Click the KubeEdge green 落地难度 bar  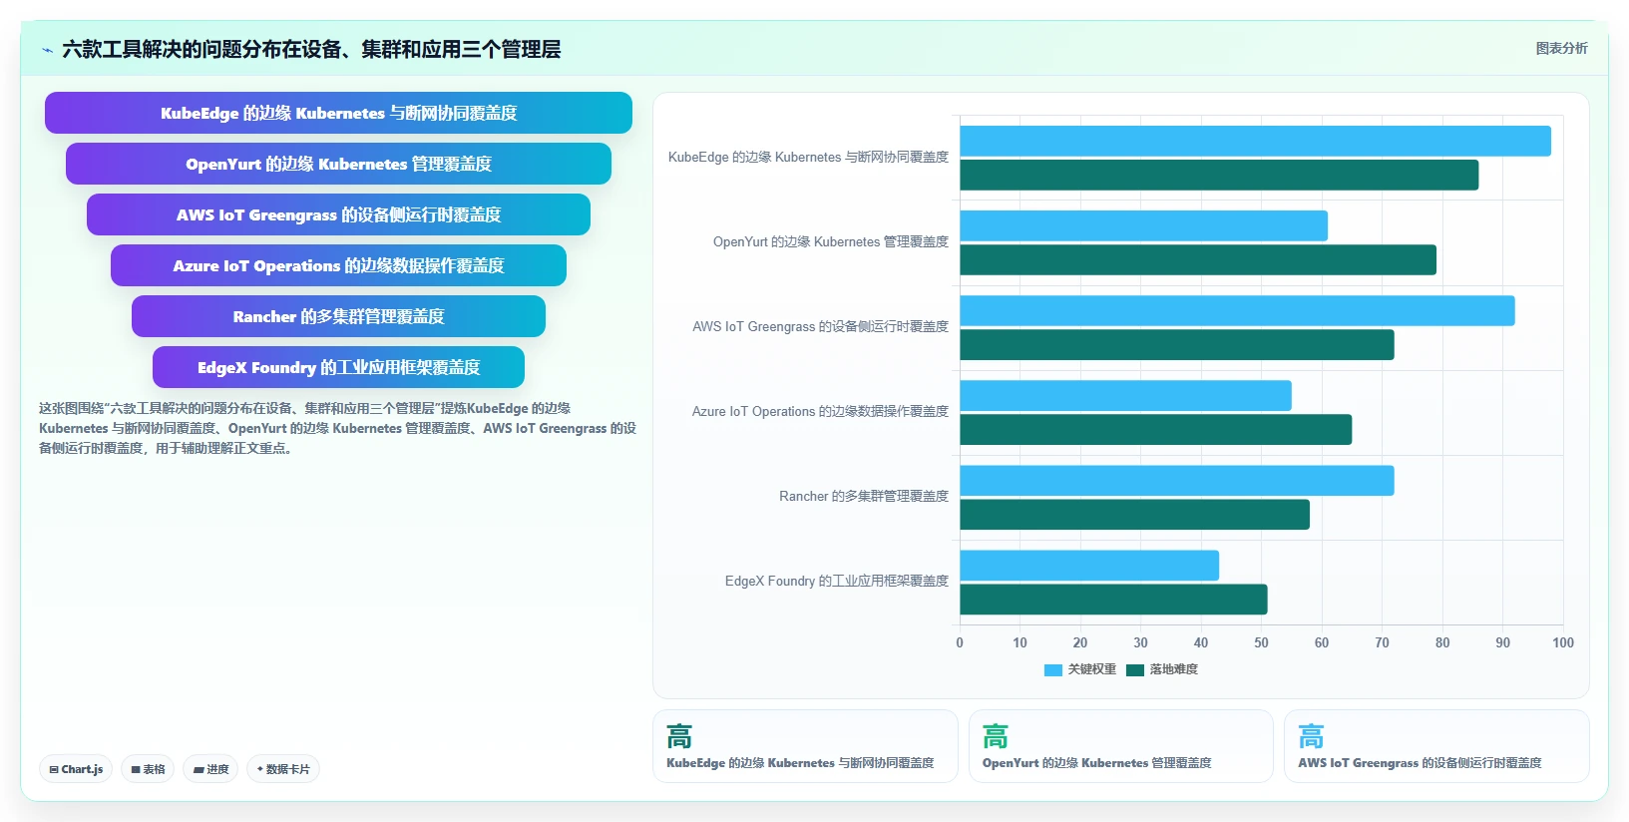[x=1219, y=175]
